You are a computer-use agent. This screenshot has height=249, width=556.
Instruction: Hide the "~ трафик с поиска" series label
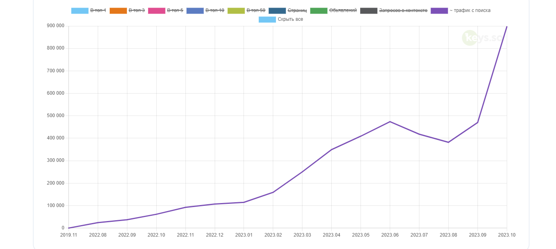pos(470,10)
